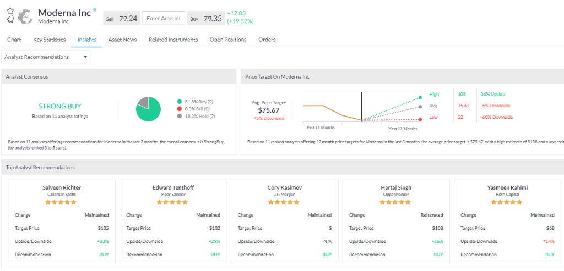This screenshot has height=271, width=564.
Task: Click the gray Hold legend dot
Action: pyautogui.click(x=180, y=116)
